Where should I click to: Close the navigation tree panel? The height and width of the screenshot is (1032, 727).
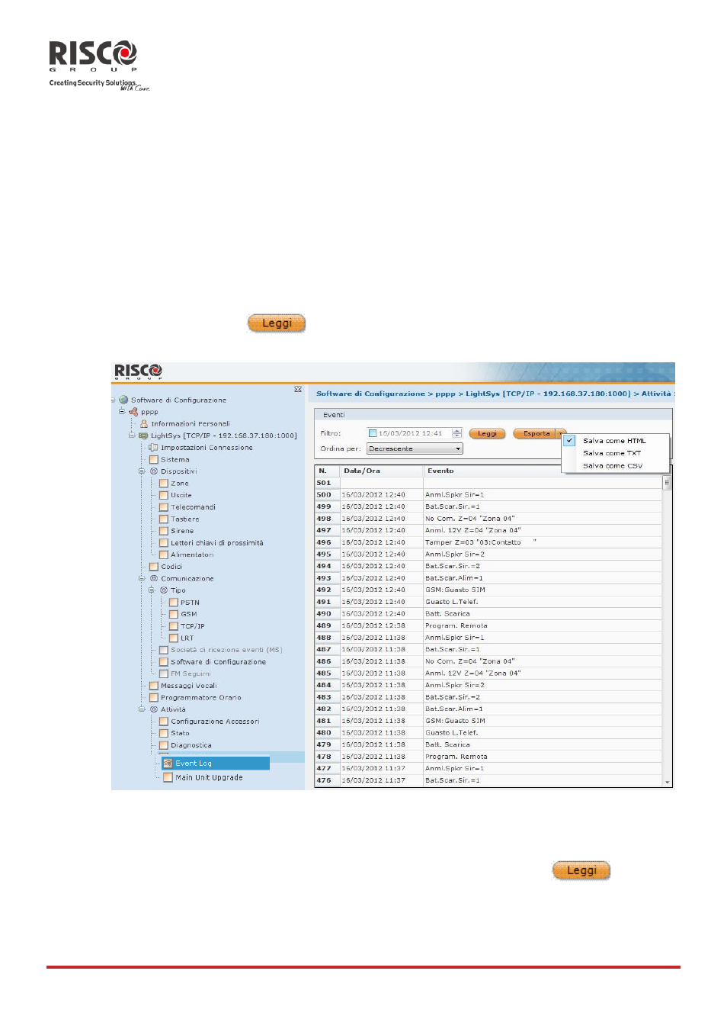tap(298, 390)
